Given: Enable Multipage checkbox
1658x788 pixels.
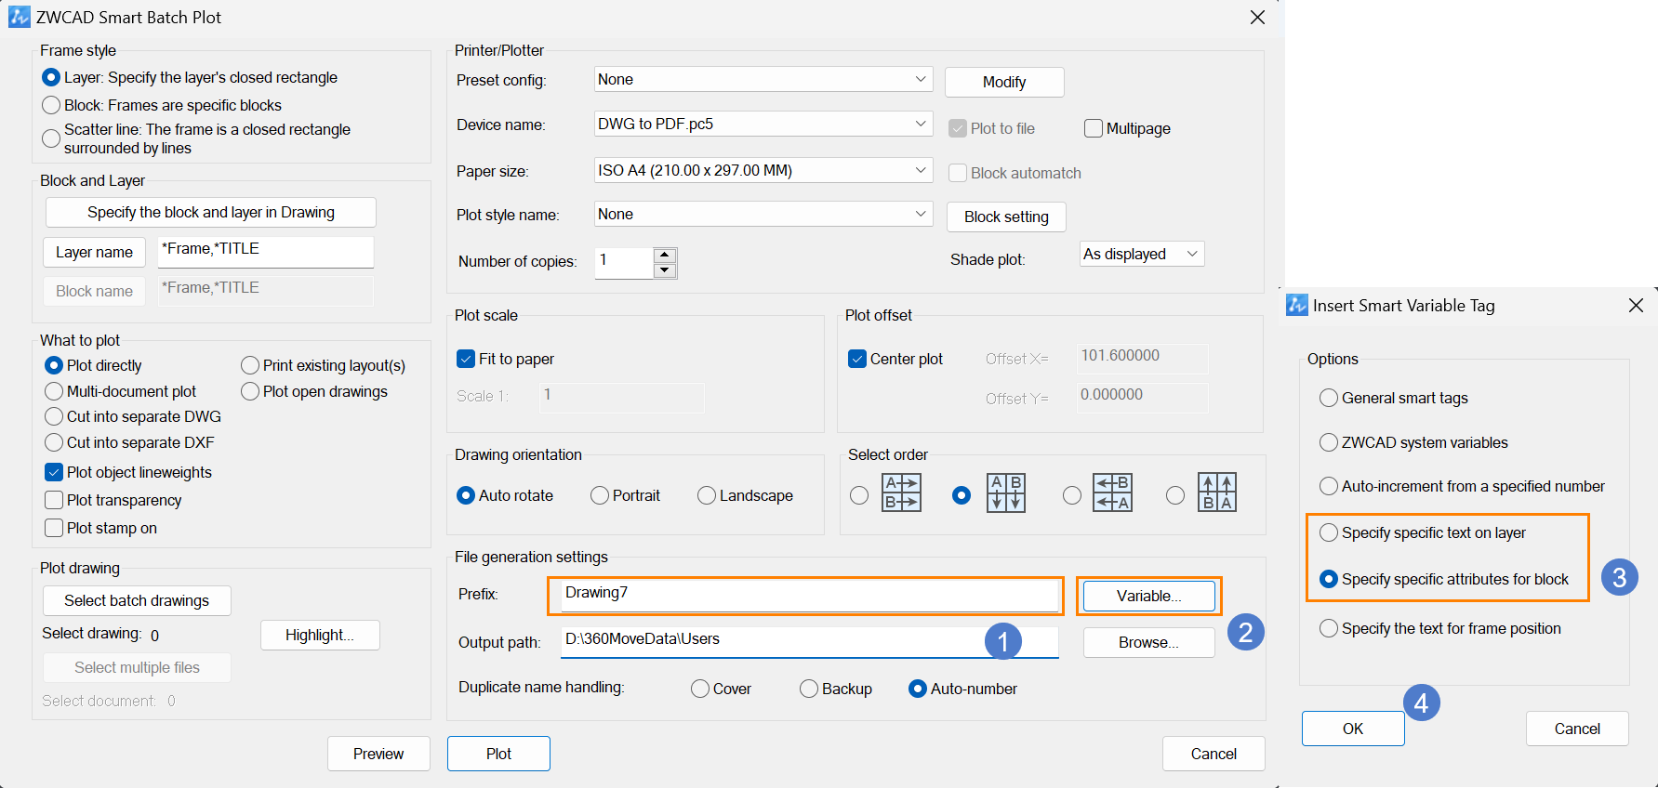Looking at the screenshot, I should point(1094,128).
